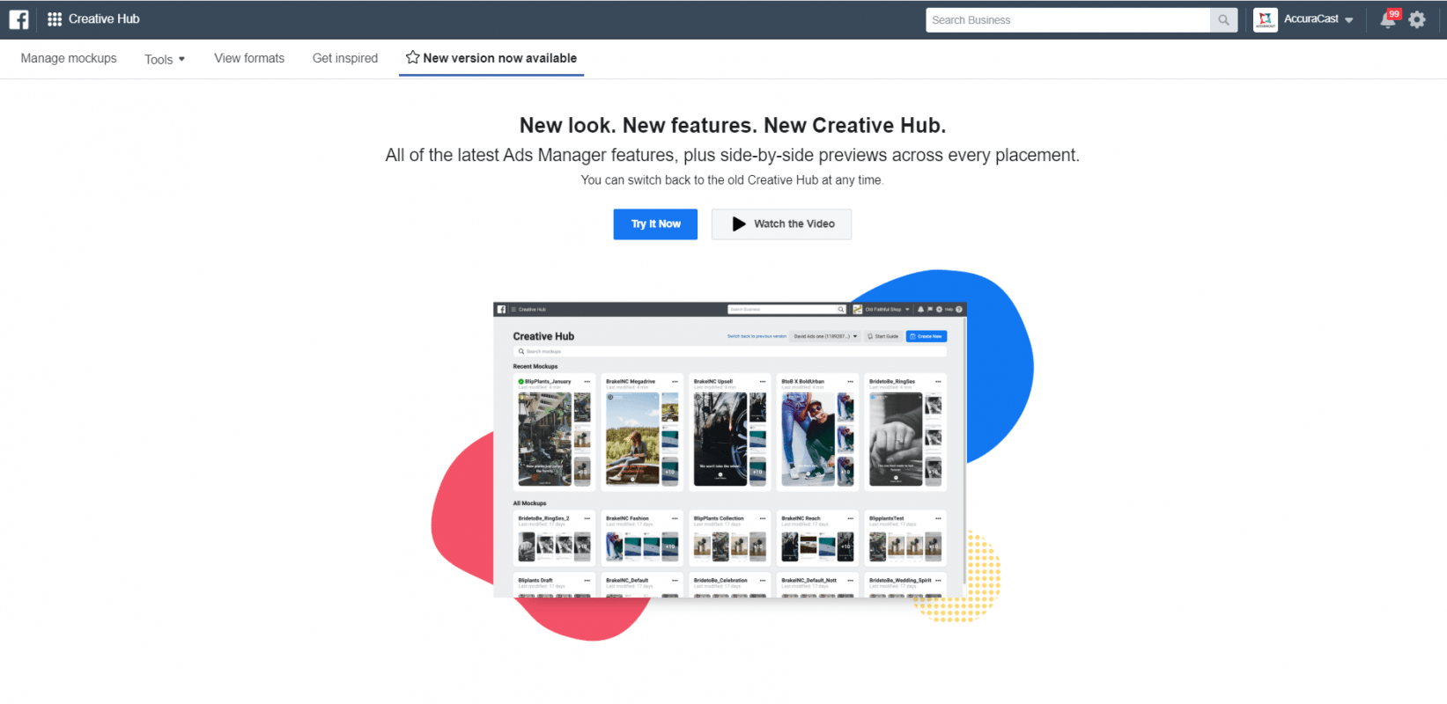Click the red 99 notification badge
The image size is (1447, 704).
[1394, 14]
